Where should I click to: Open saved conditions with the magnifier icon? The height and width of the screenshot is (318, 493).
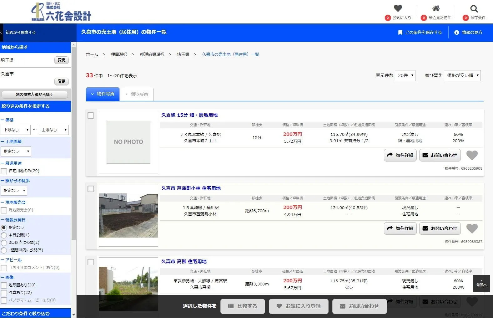[x=474, y=9]
